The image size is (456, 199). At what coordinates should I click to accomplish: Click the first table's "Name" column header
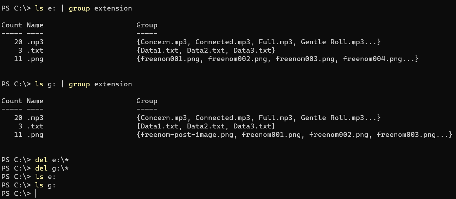tap(35, 25)
